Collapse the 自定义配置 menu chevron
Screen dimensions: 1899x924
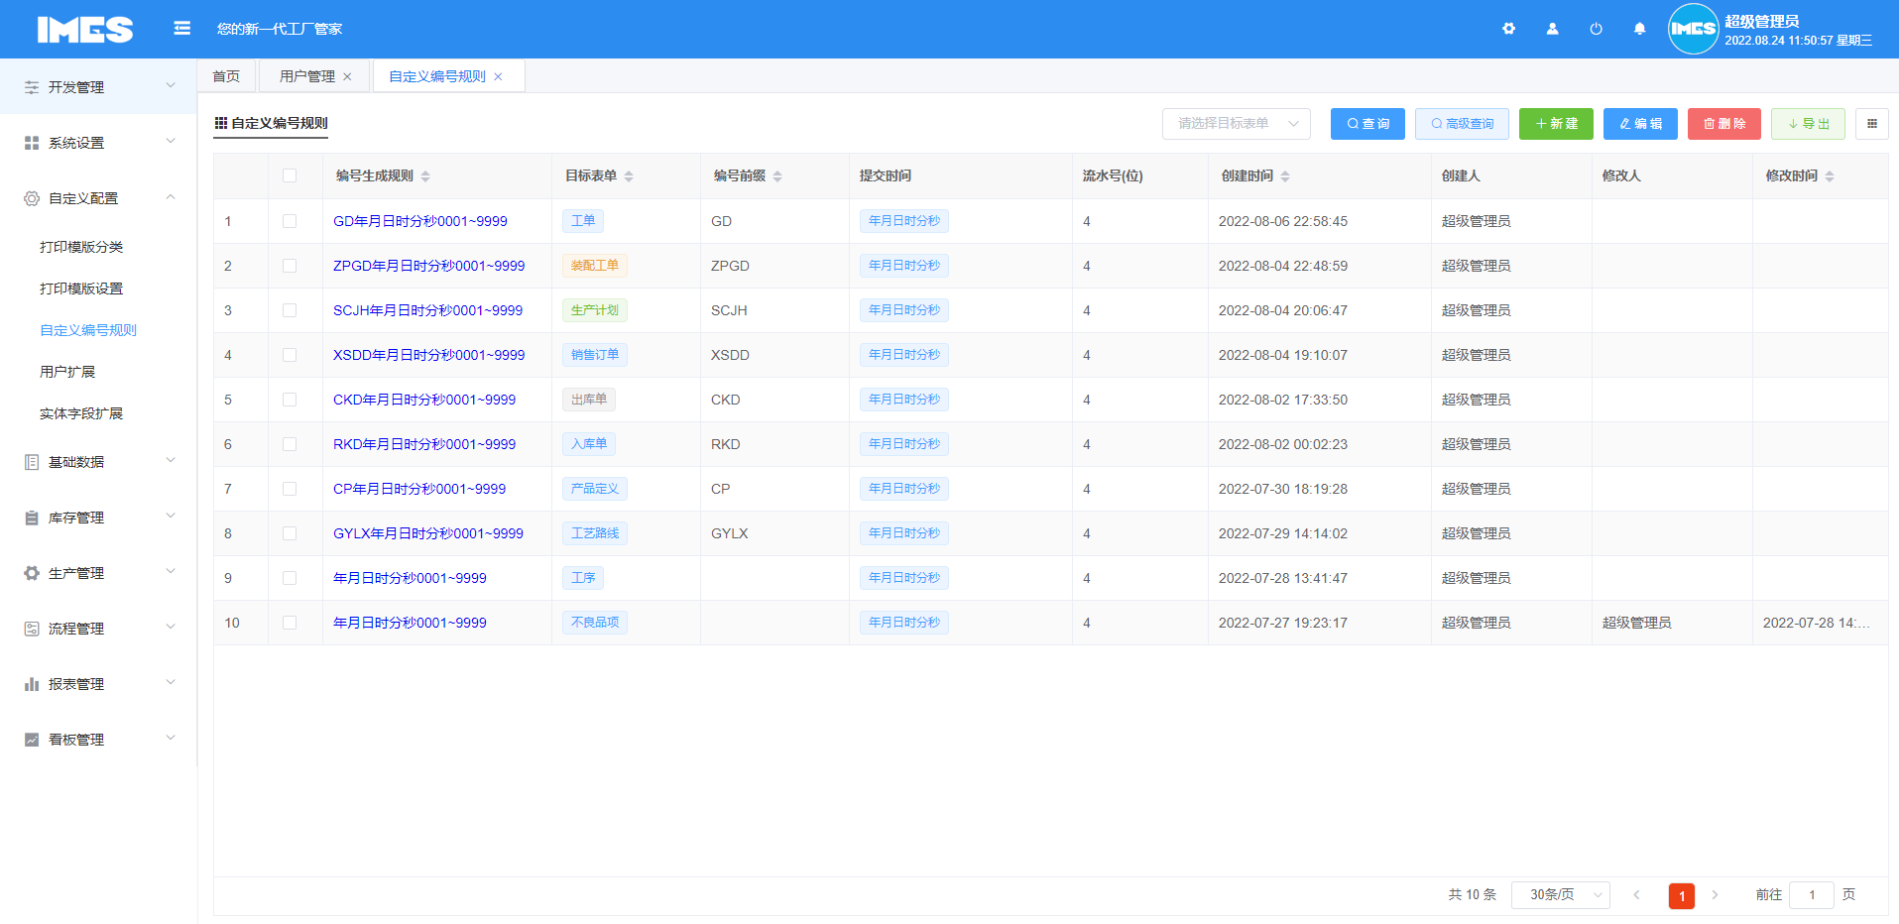pyautogui.click(x=171, y=197)
